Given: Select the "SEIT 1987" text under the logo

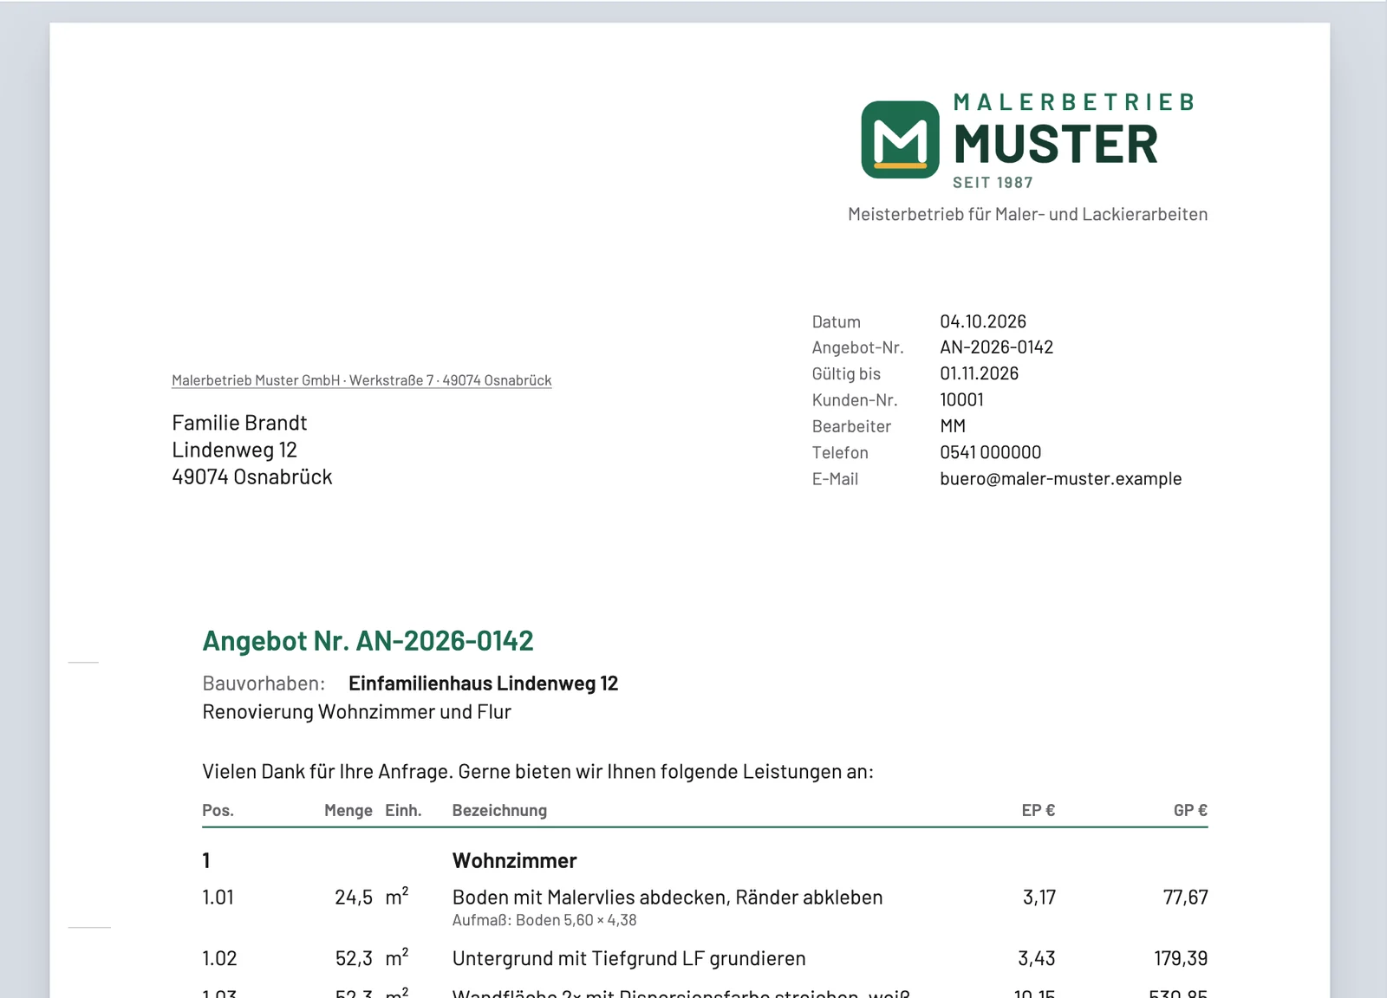Looking at the screenshot, I should point(993,183).
